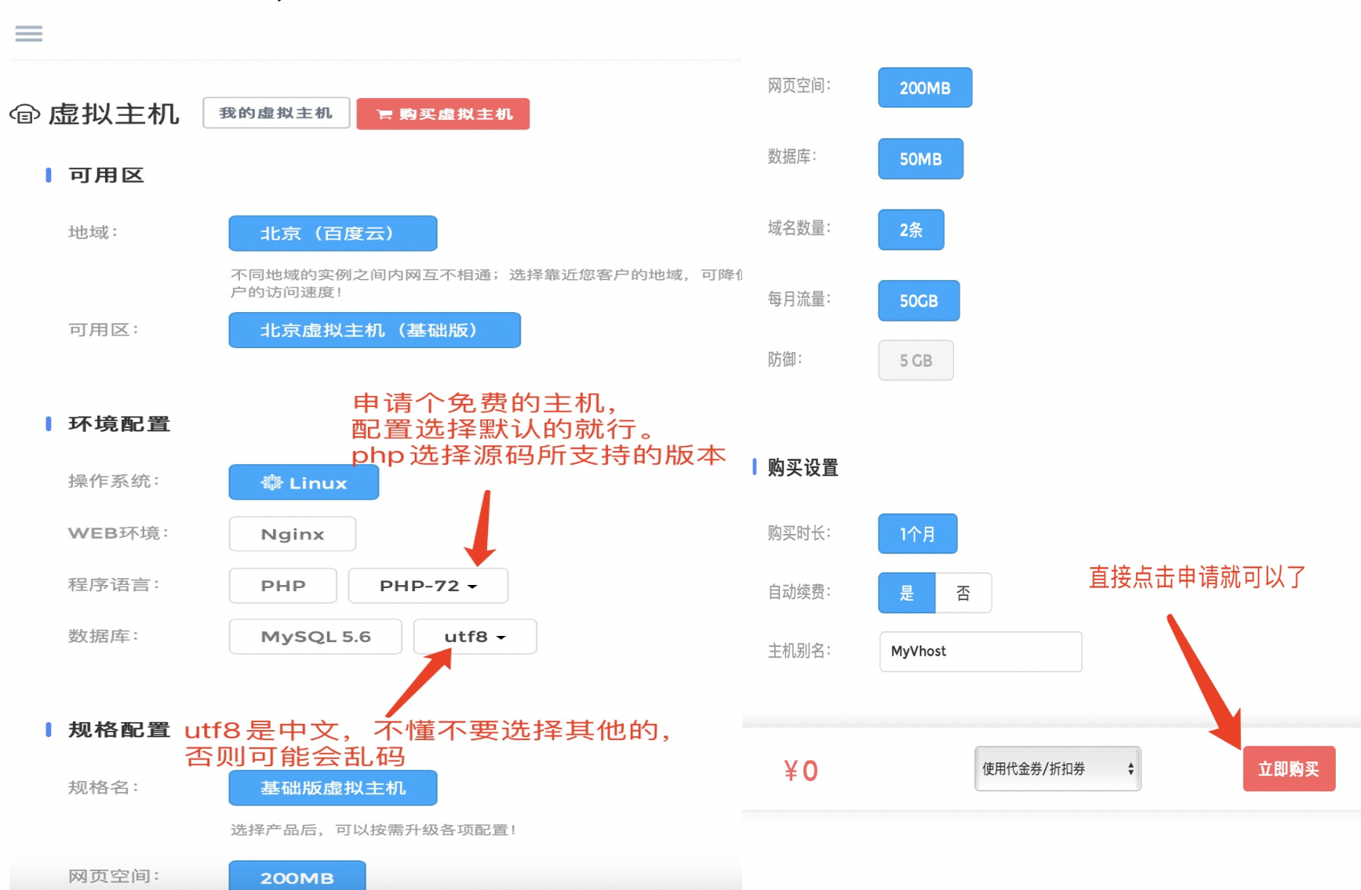This screenshot has height=890, width=1361.
Task: Open the 购买虚拟主机 purchase page
Action: click(443, 114)
